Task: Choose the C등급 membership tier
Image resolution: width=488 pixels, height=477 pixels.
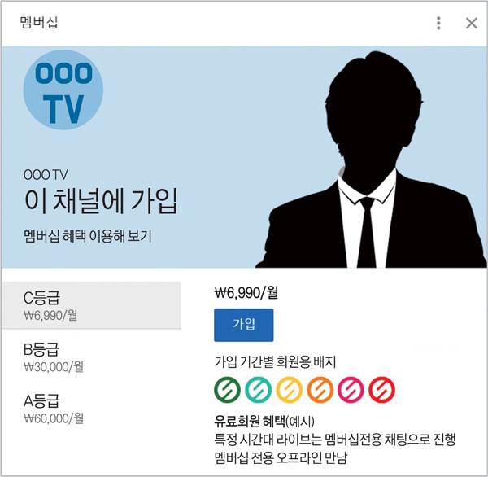Action: 91,305
